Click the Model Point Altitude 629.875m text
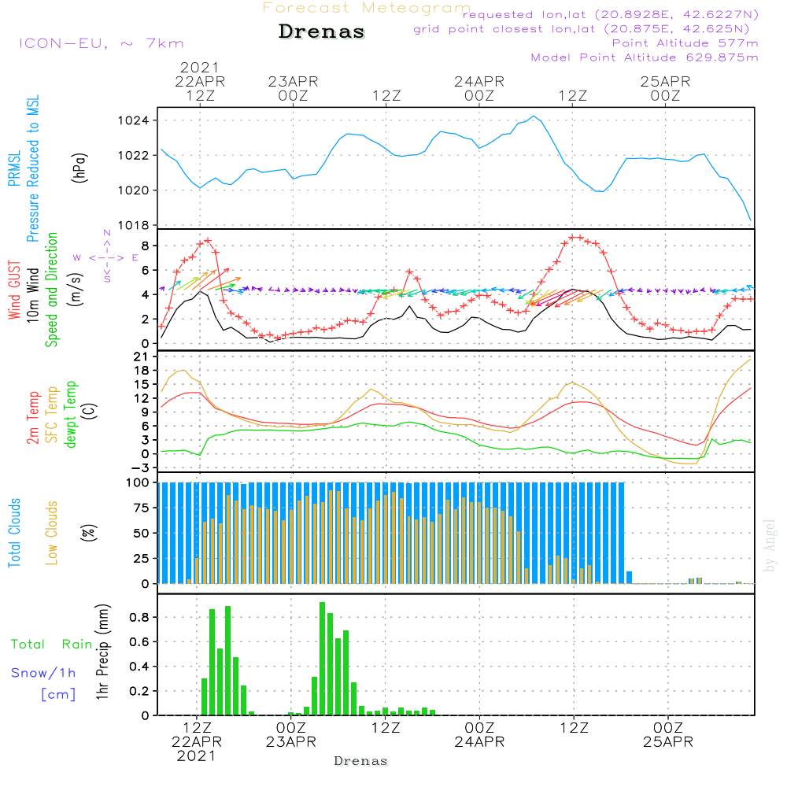787x787 pixels. [645, 57]
